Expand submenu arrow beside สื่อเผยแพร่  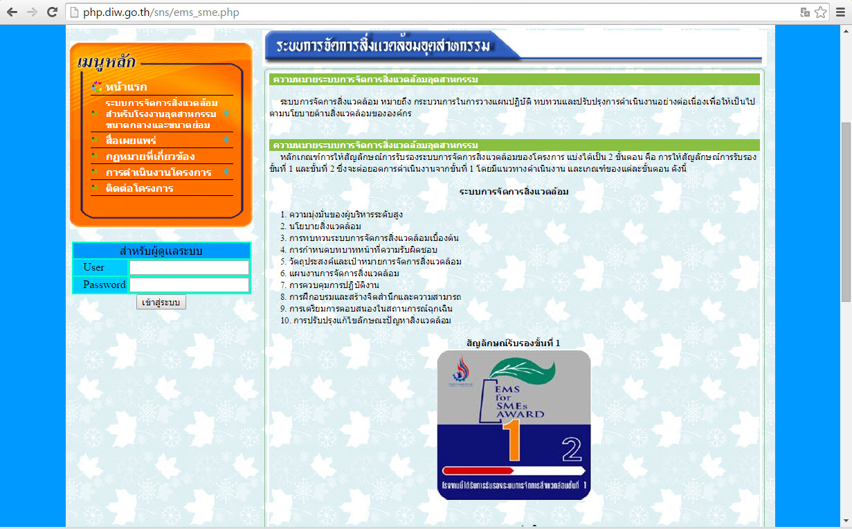point(226,141)
